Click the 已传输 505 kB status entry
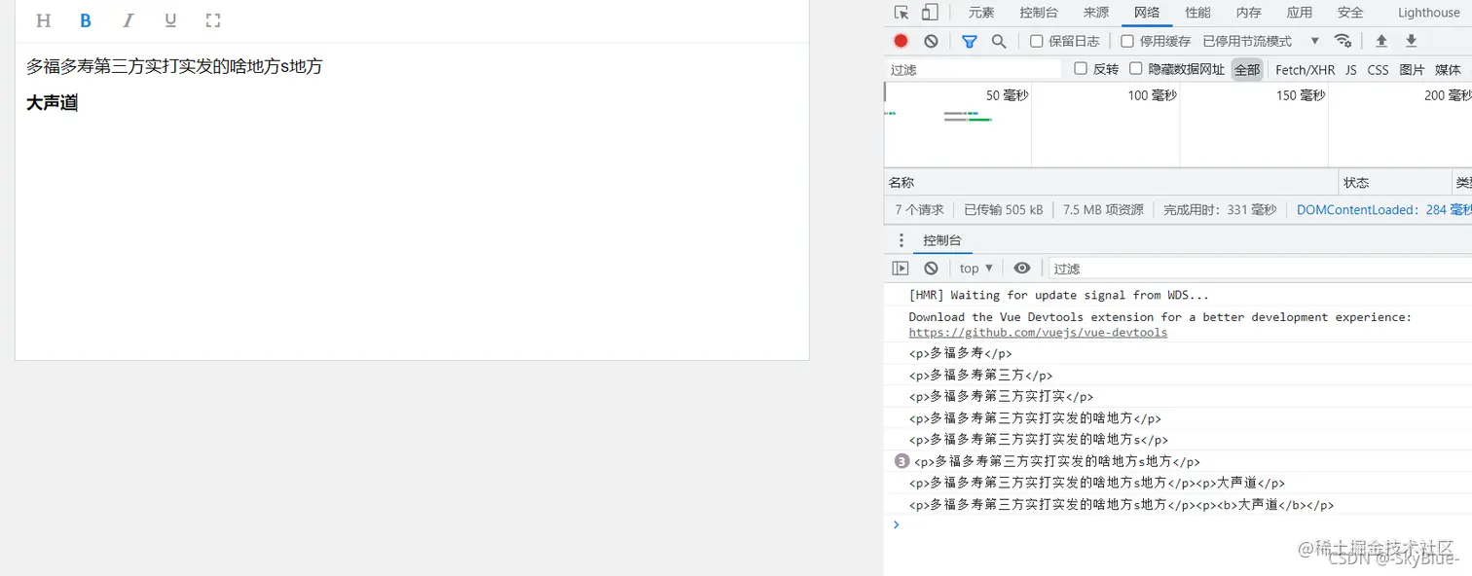The height and width of the screenshot is (576, 1472). 1003,209
